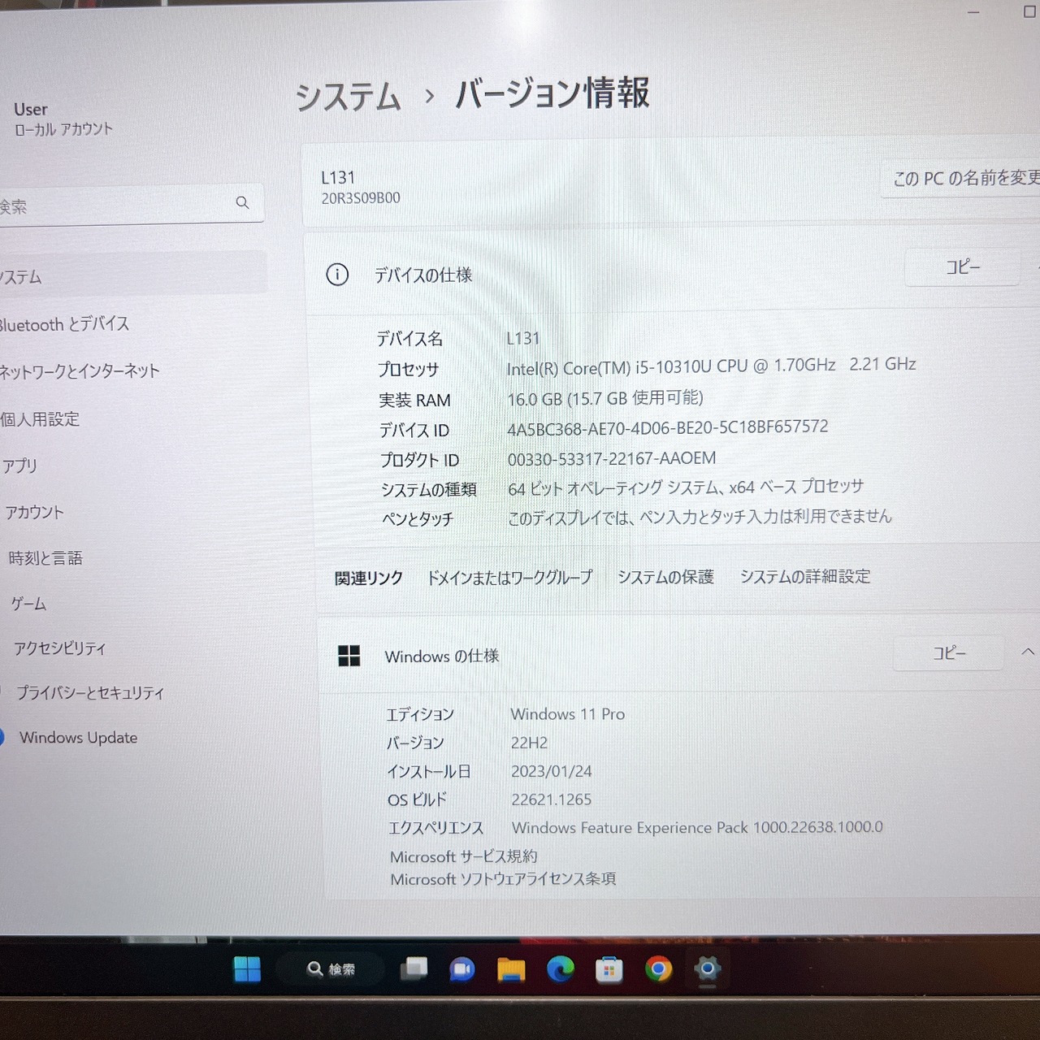Click the User local account profile
The width and height of the screenshot is (1040, 1040).
63,119
